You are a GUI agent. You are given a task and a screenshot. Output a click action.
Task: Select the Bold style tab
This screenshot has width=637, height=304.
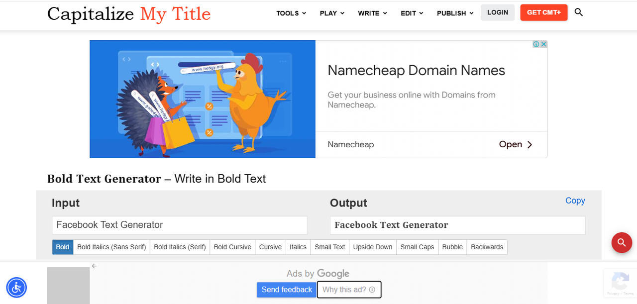63,247
